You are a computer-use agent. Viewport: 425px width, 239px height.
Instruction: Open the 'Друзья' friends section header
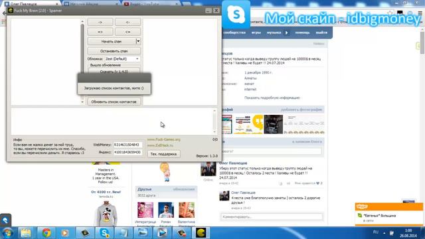pos(145,189)
